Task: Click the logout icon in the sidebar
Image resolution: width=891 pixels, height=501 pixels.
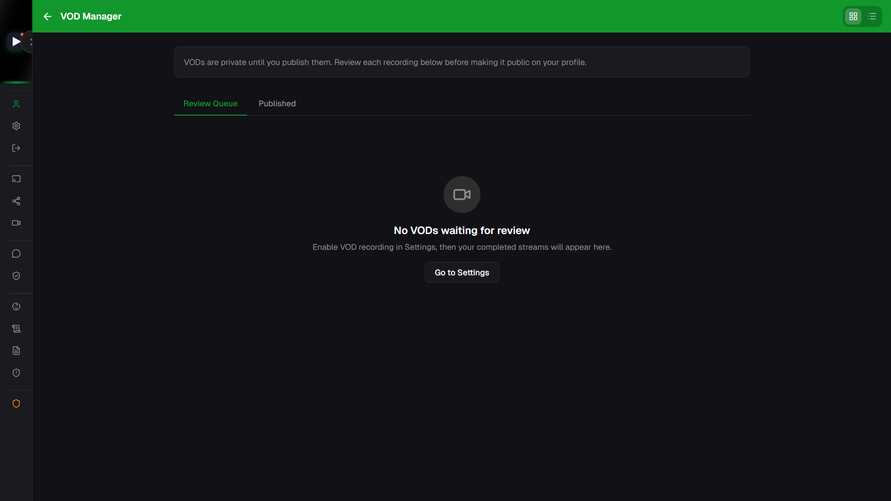Action: pos(16,148)
